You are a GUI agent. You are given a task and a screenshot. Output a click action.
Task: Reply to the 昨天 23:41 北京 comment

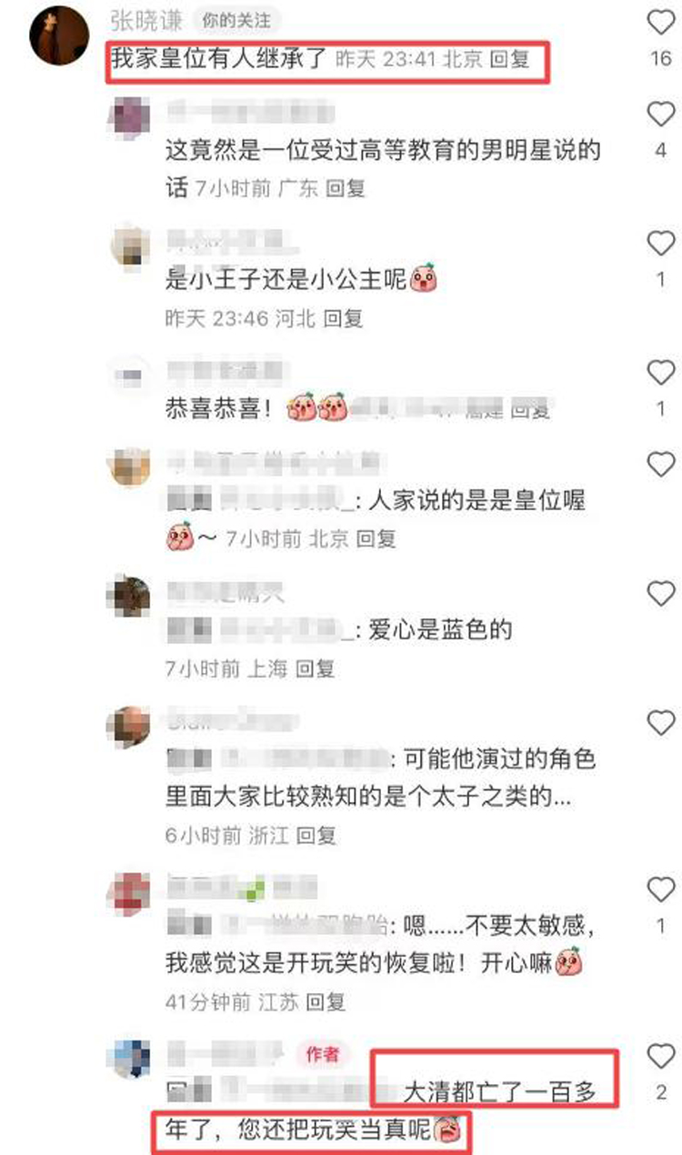click(x=508, y=61)
